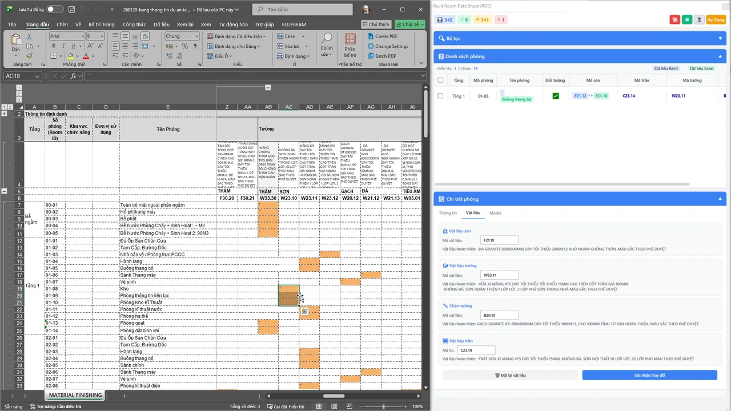The width and height of the screenshot is (731, 411).
Task: Click the insert function fx icon
Action: [74, 76]
